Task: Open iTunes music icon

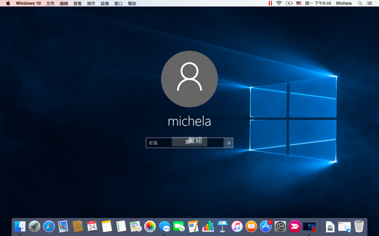Action: click(237, 226)
